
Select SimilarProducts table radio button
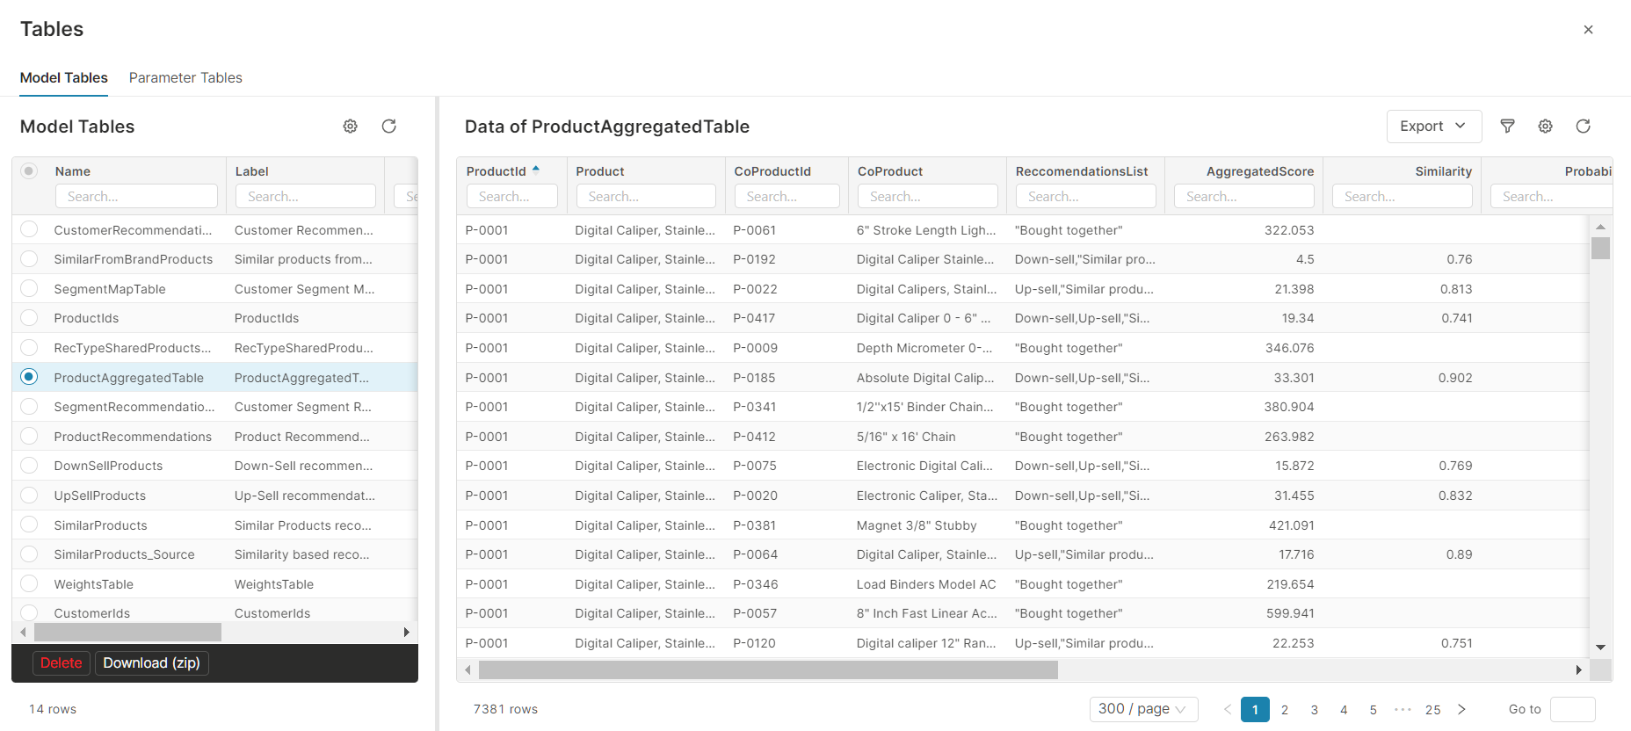(x=29, y=525)
